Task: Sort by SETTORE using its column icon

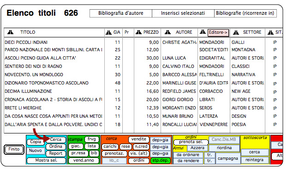Action: tap(236, 33)
